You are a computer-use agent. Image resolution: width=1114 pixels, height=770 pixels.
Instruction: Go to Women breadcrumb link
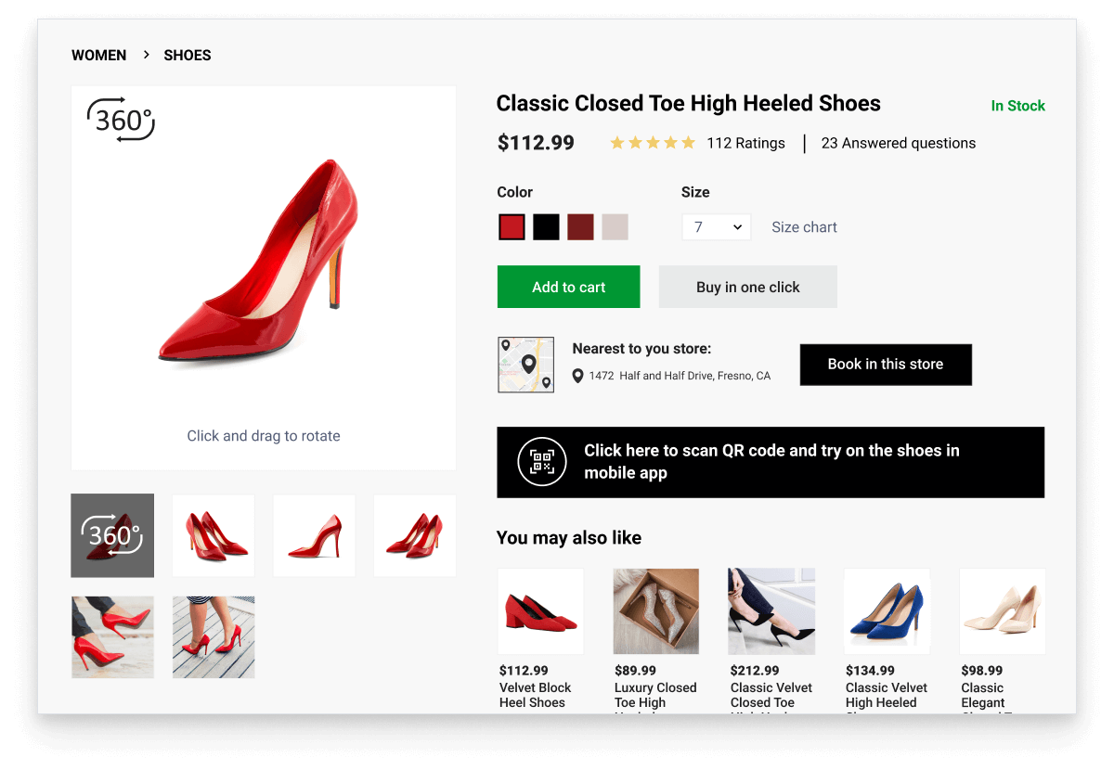pyautogui.click(x=98, y=55)
